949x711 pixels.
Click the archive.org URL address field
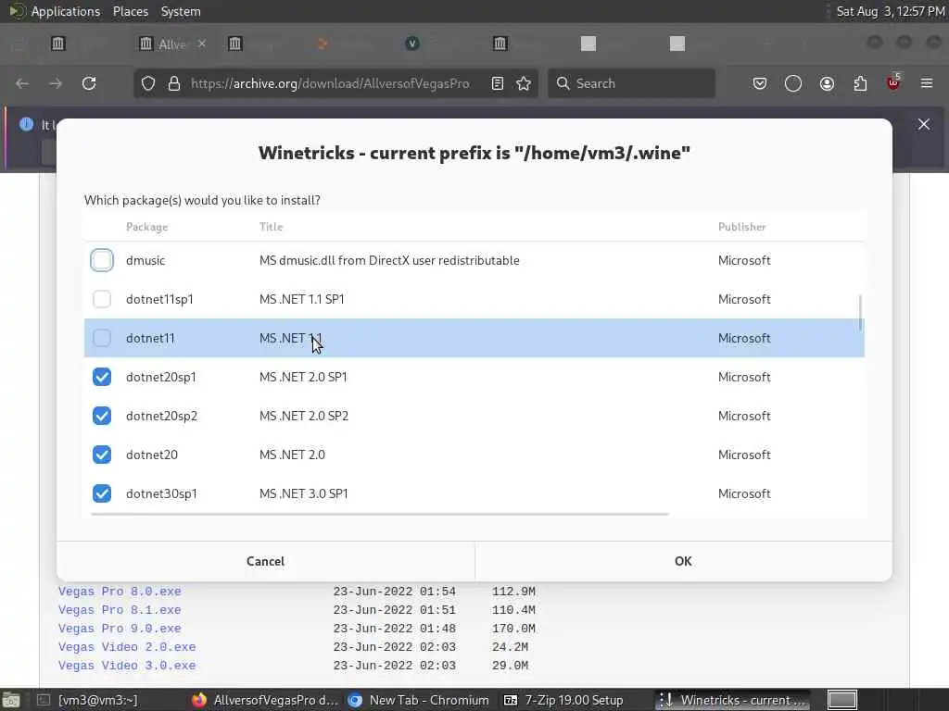click(x=331, y=83)
